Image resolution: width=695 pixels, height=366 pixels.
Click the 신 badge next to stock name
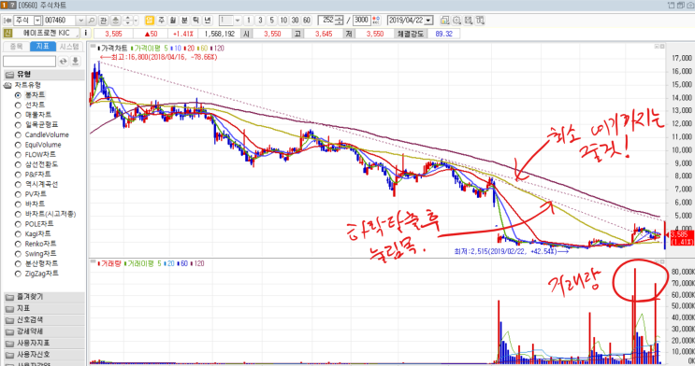coord(7,34)
